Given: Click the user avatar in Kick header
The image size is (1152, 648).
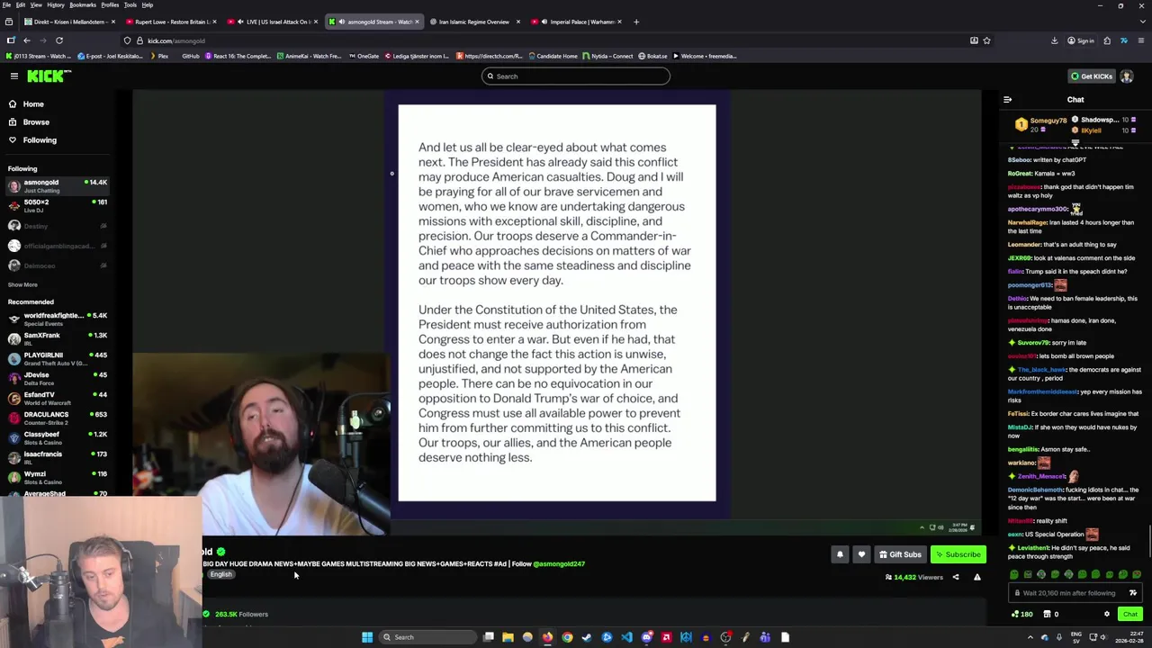Looking at the screenshot, I should point(1126,76).
